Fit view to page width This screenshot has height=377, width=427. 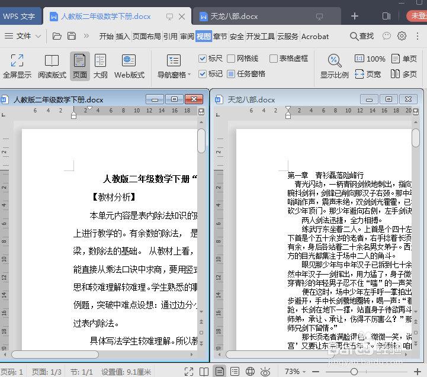click(x=368, y=74)
